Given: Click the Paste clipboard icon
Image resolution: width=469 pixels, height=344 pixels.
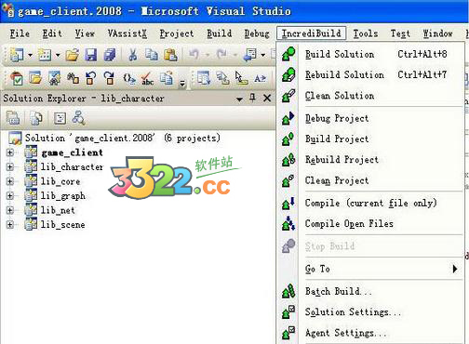Looking at the screenshot, I should [170, 55].
